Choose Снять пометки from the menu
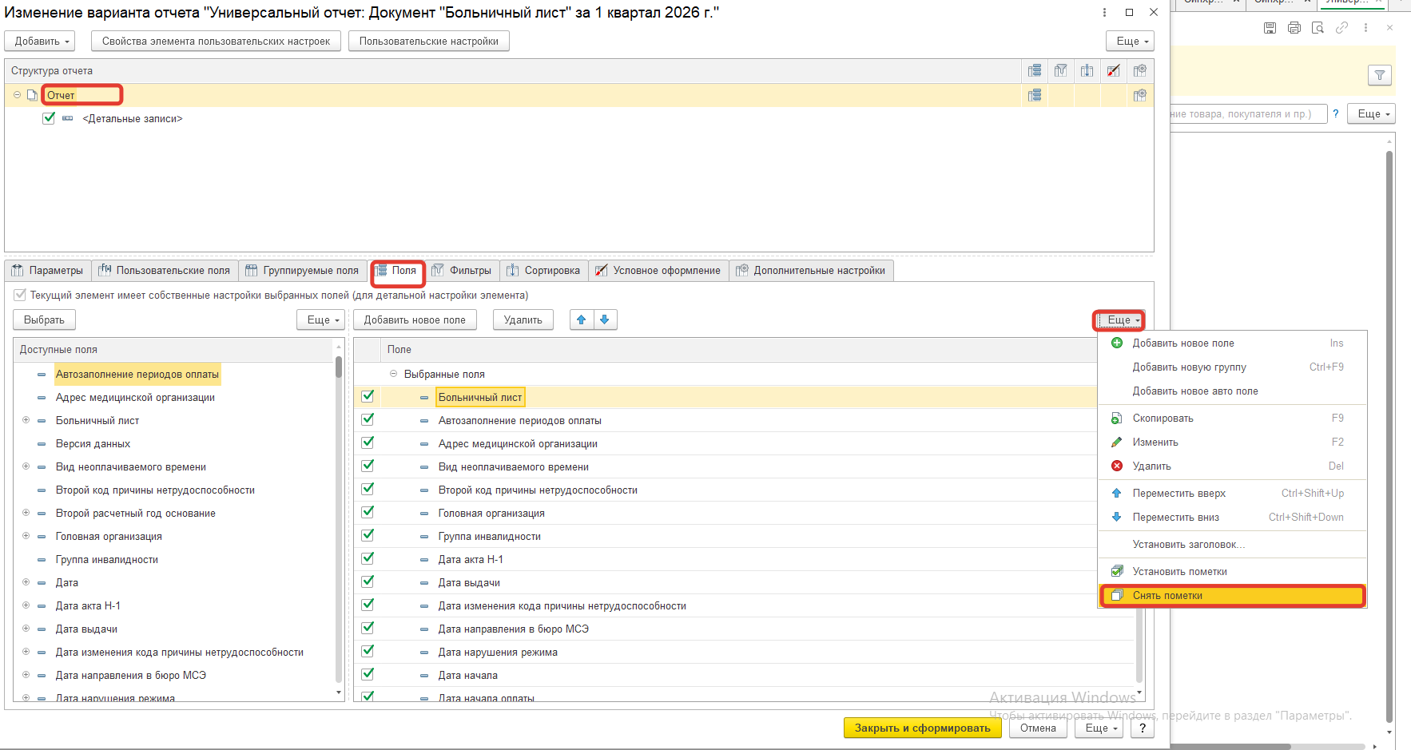 point(1167,596)
